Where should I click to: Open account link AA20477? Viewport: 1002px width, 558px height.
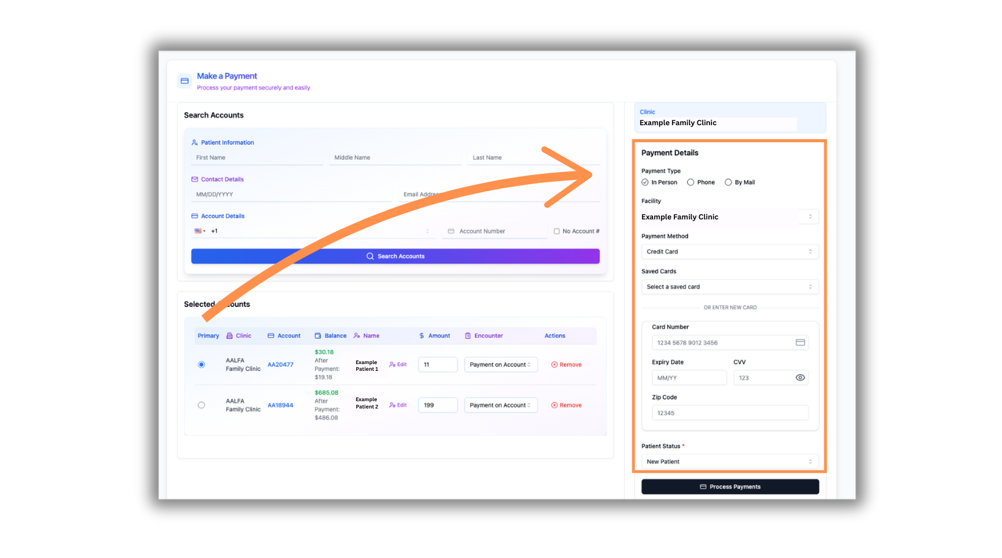click(280, 365)
